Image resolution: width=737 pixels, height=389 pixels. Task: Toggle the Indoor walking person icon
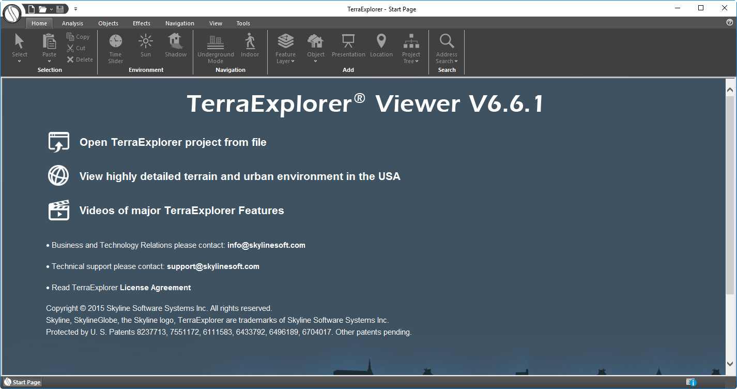(250, 41)
